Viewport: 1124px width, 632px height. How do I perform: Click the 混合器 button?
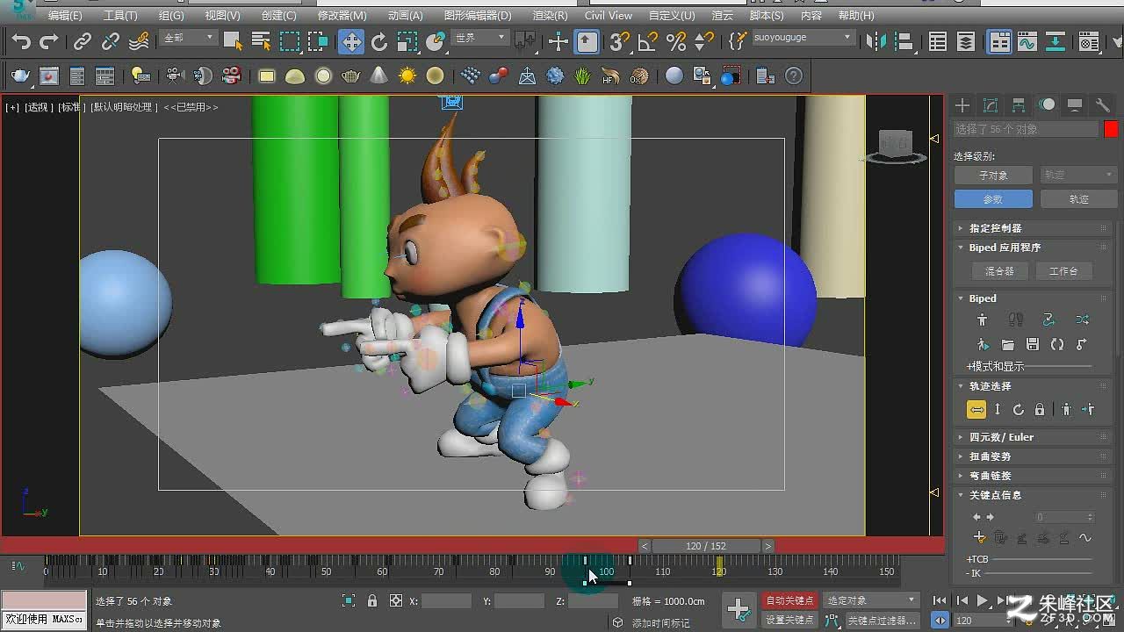coord(999,271)
